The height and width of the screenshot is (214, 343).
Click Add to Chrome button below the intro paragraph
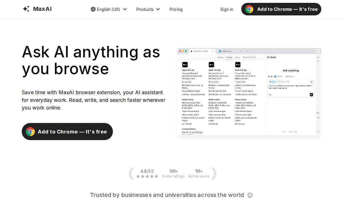pos(67,132)
